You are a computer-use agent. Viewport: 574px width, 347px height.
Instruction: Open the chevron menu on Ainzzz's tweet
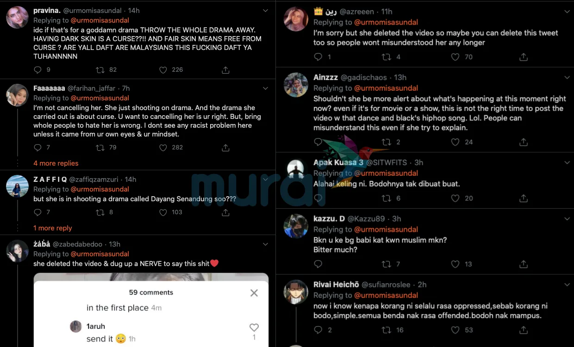tap(567, 78)
